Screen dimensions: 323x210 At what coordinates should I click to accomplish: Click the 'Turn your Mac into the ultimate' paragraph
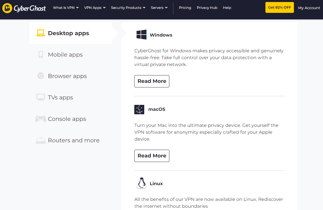coord(206,132)
